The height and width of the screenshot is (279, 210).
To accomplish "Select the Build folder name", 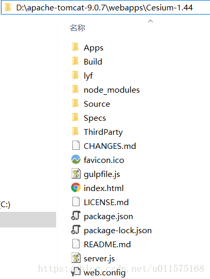I will click(x=93, y=62).
